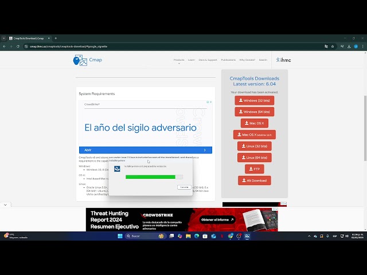The height and width of the screenshot is (275, 367).
Task: Open the Windows Start menu
Action: coord(120,236)
